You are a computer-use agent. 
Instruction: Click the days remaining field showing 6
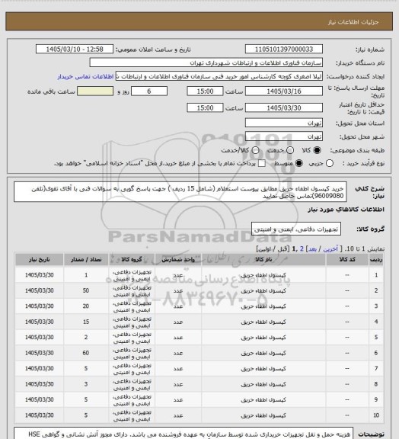coord(149,91)
